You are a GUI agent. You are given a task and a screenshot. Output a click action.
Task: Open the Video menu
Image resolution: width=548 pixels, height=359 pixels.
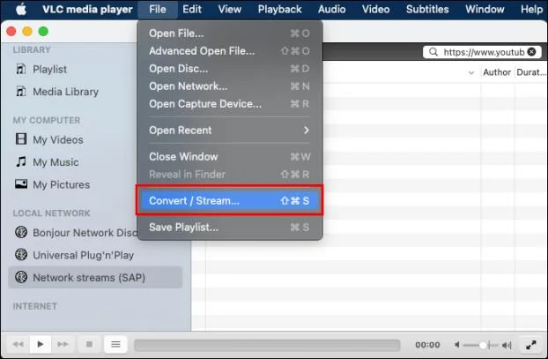375,9
